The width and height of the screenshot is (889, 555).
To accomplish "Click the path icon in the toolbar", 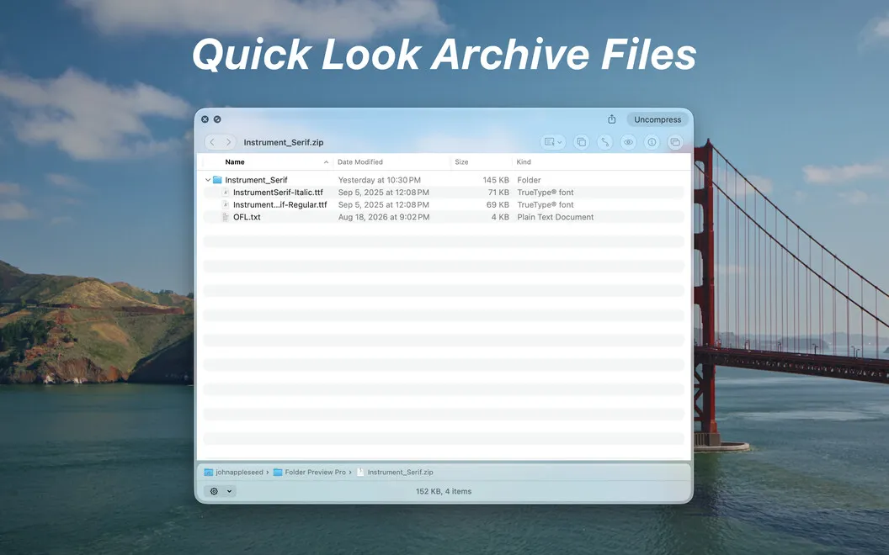I will coord(605,142).
